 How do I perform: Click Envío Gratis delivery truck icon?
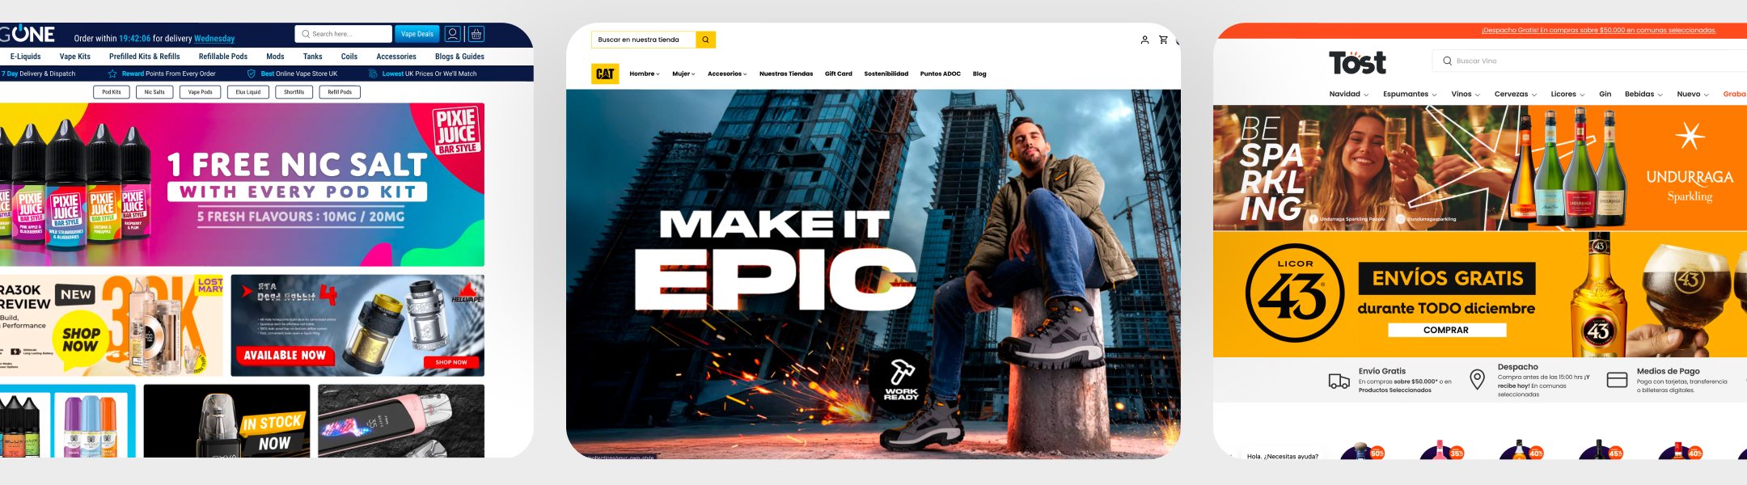(1339, 381)
